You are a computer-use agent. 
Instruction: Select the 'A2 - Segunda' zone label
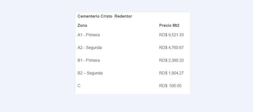(90, 48)
